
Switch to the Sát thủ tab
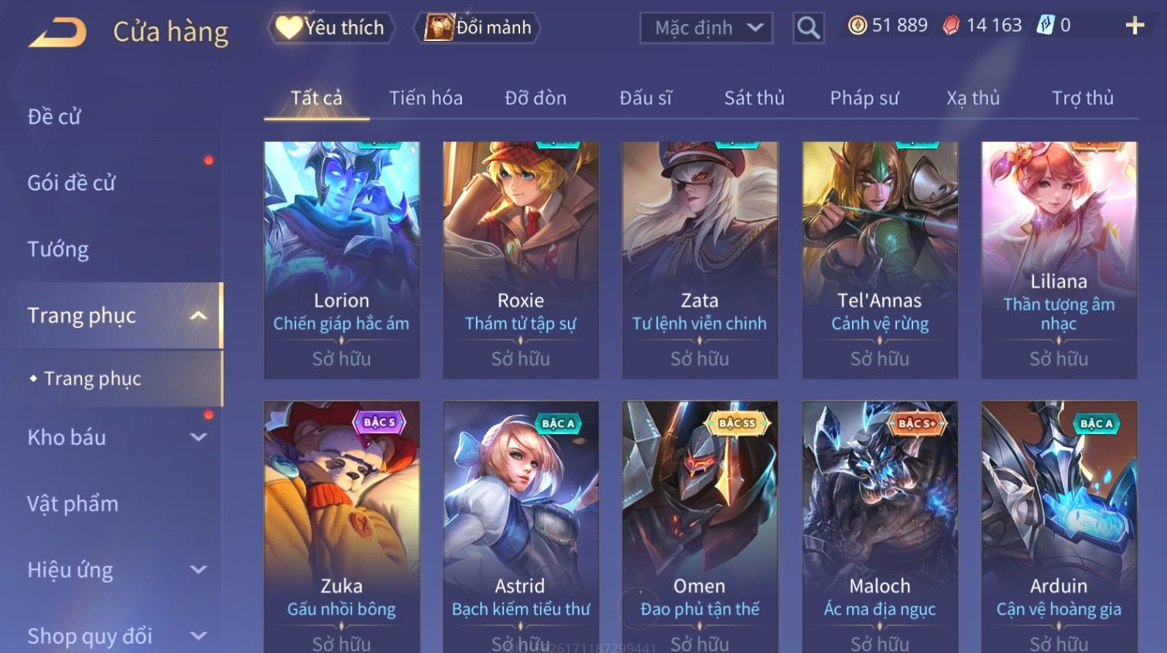pos(755,98)
